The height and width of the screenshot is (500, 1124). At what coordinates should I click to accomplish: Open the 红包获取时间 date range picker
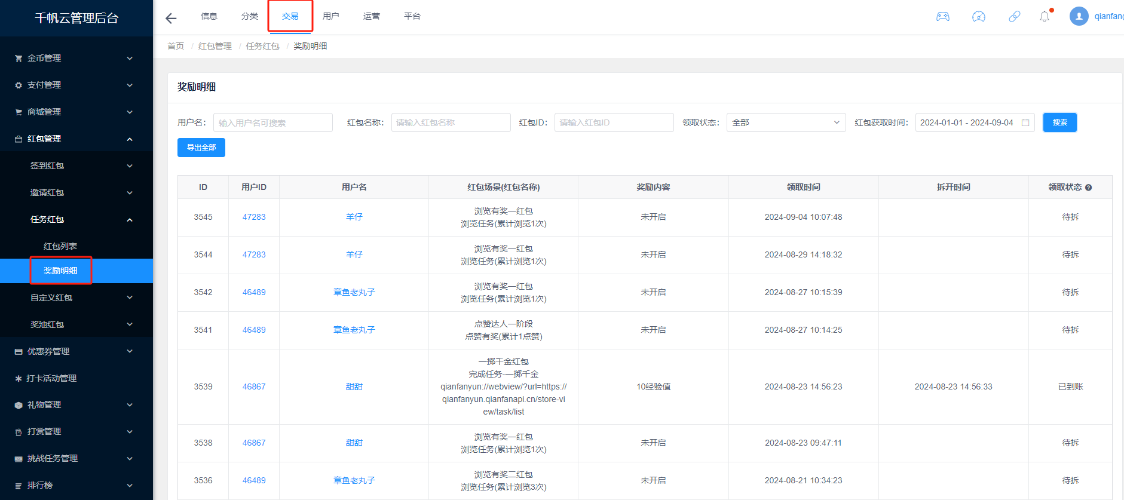click(975, 122)
